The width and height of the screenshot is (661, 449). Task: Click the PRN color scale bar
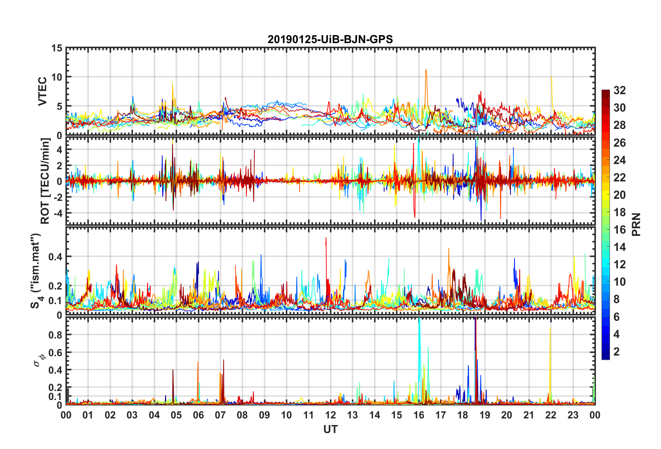pos(606,224)
